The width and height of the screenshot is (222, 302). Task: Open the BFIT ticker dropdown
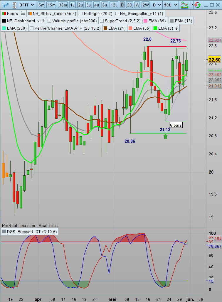(27, 5)
